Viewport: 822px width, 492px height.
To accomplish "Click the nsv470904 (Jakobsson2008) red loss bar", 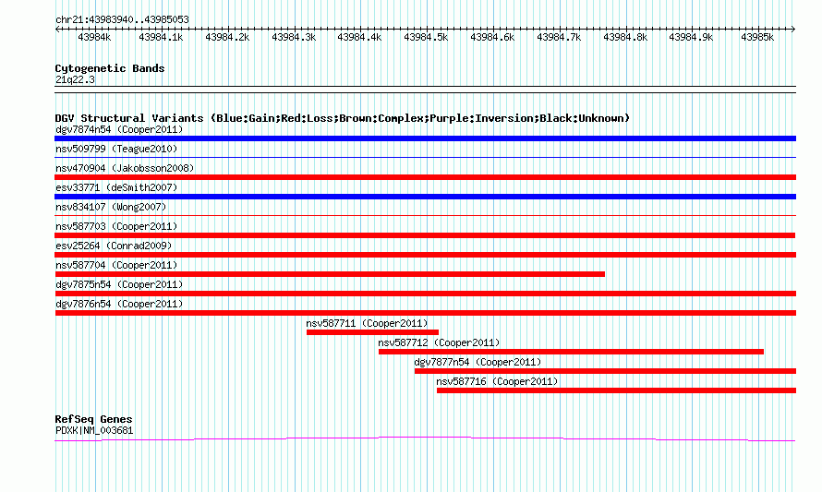I will click(425, 177).
